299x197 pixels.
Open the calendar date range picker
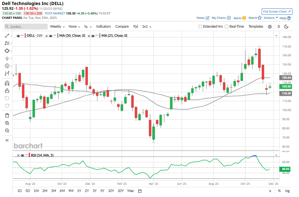click(x=140, y=191)
